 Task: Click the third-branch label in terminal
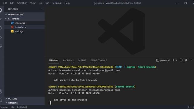pyautogui.click(x=146, y=67)
